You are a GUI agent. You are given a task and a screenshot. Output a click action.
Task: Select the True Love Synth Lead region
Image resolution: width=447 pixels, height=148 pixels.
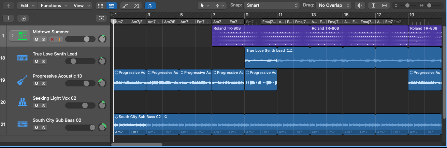[x=343, y=58]
